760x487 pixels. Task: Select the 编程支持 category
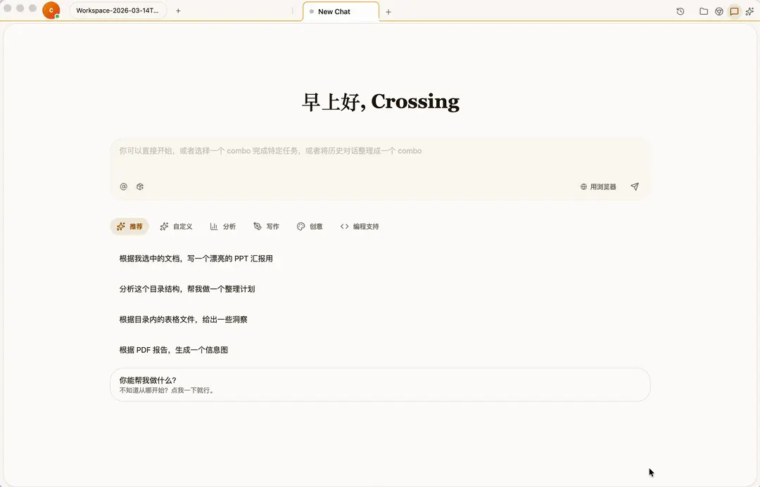[x=360, y=226]
